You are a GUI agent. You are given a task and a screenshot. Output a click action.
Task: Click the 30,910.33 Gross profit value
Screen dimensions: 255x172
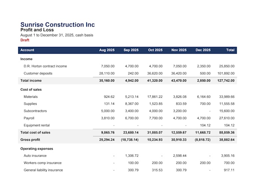tap(179, 140)
